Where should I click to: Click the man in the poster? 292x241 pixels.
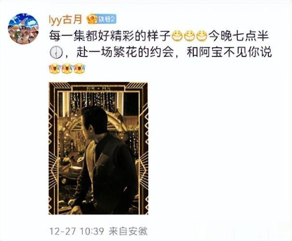[104, 160]
